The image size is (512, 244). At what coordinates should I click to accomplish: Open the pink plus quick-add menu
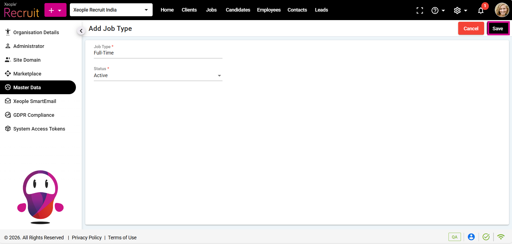55,10
